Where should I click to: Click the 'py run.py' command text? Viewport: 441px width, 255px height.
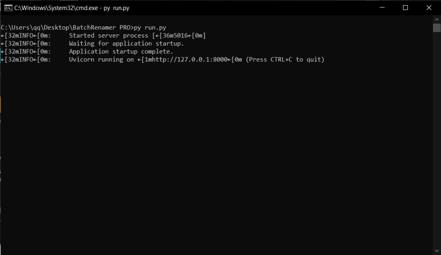tap(150, 28)
